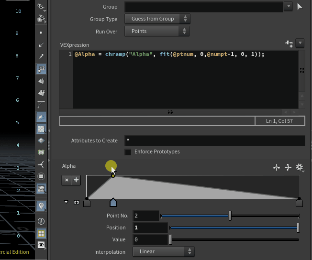The image size is (312, 260).
Task: Click the icon left of the VEXpression dropdown
Action: click(x=289, y=43)
